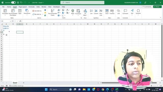This screenshot has height=92, width=163.
Task: Expand the formula bar
Action: [161, 21]
